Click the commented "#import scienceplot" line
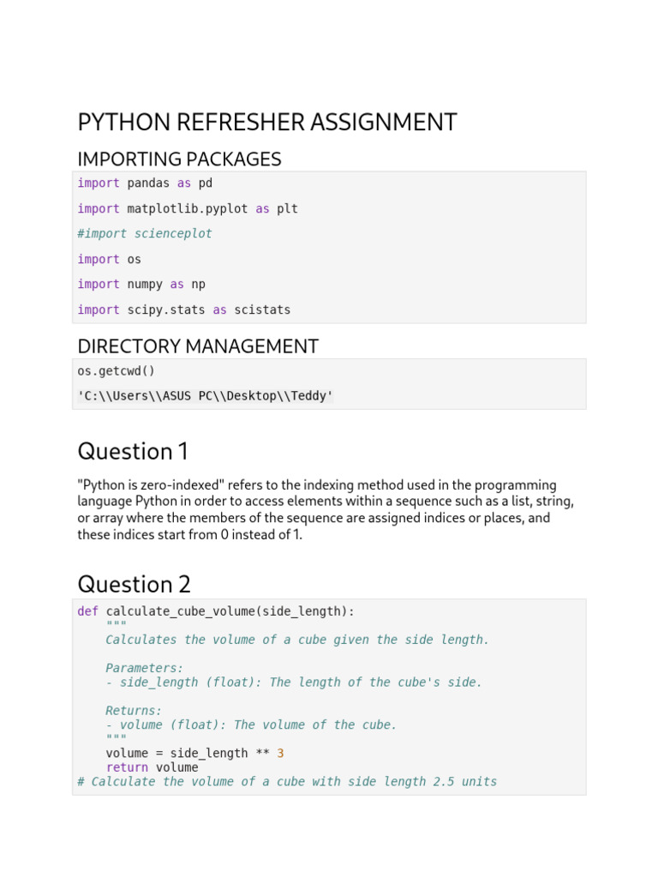 coord(145,233)
